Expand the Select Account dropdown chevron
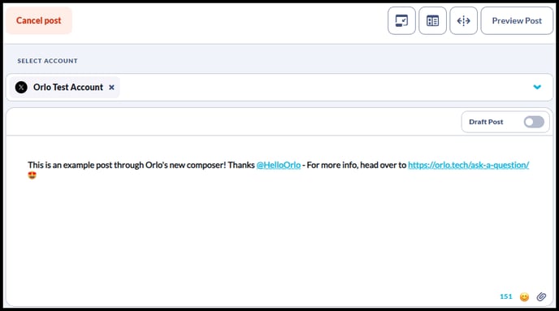 537,87
